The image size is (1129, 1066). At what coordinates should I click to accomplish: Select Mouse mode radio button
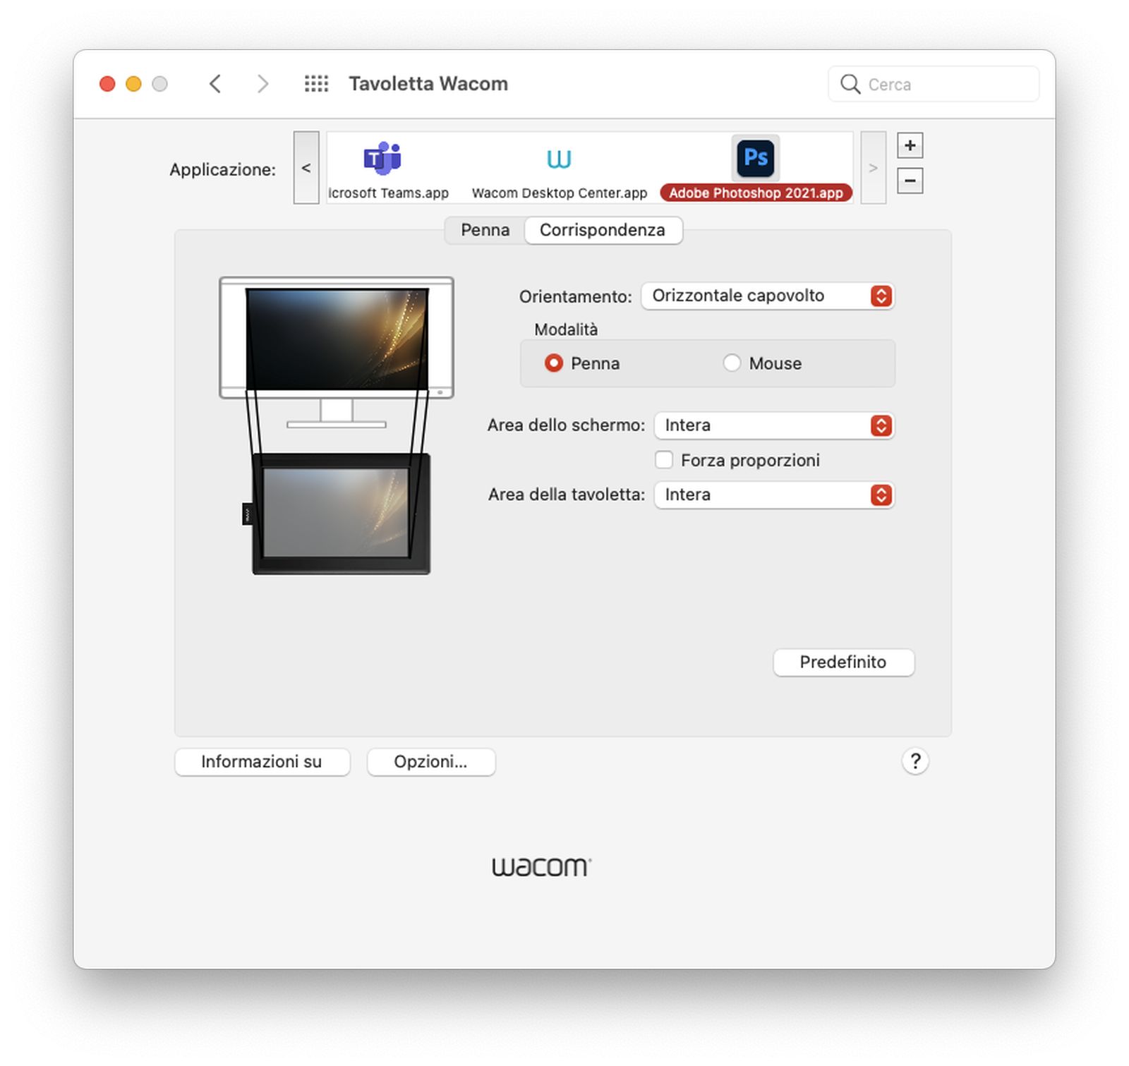point(732,363)
